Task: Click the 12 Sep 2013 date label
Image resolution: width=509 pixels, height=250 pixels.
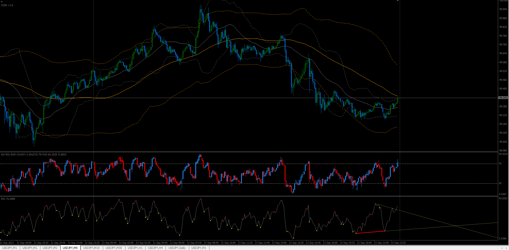Action: coord(7,243)
